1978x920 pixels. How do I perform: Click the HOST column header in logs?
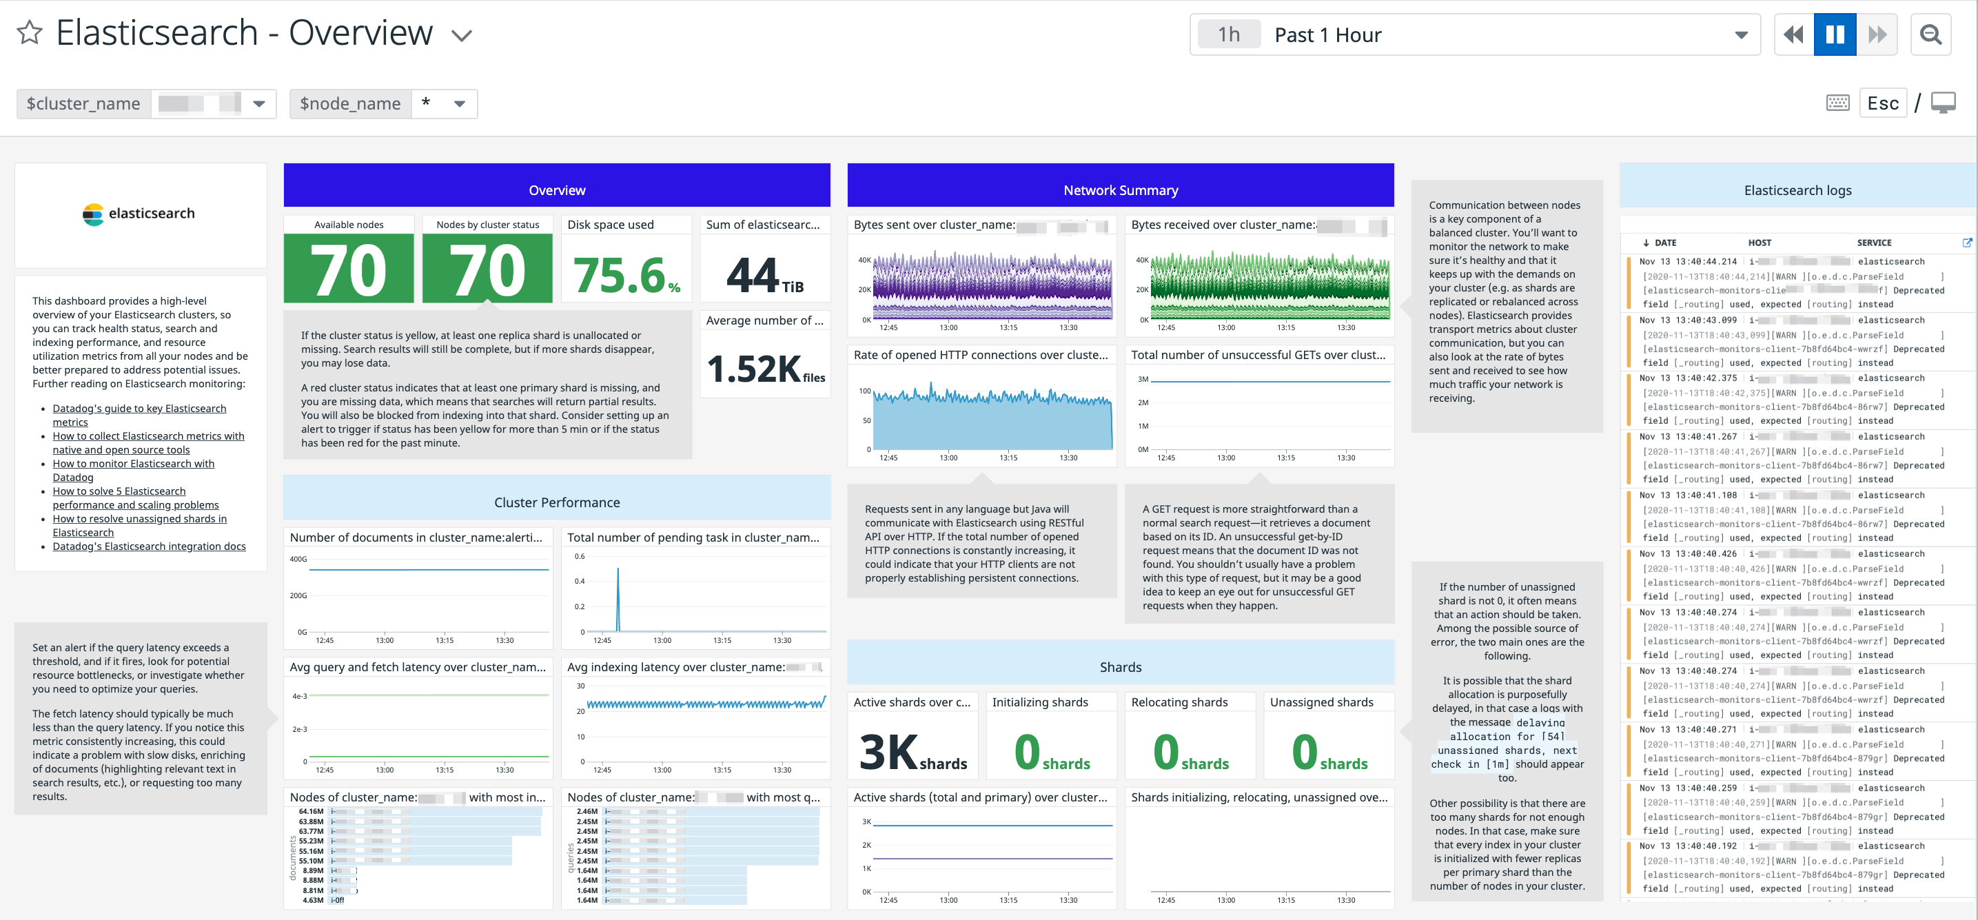point(1759,243)
